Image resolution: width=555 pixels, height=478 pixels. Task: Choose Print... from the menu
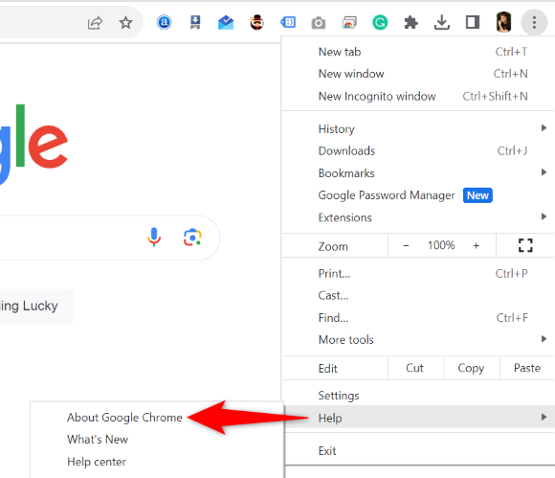(418, 274)
